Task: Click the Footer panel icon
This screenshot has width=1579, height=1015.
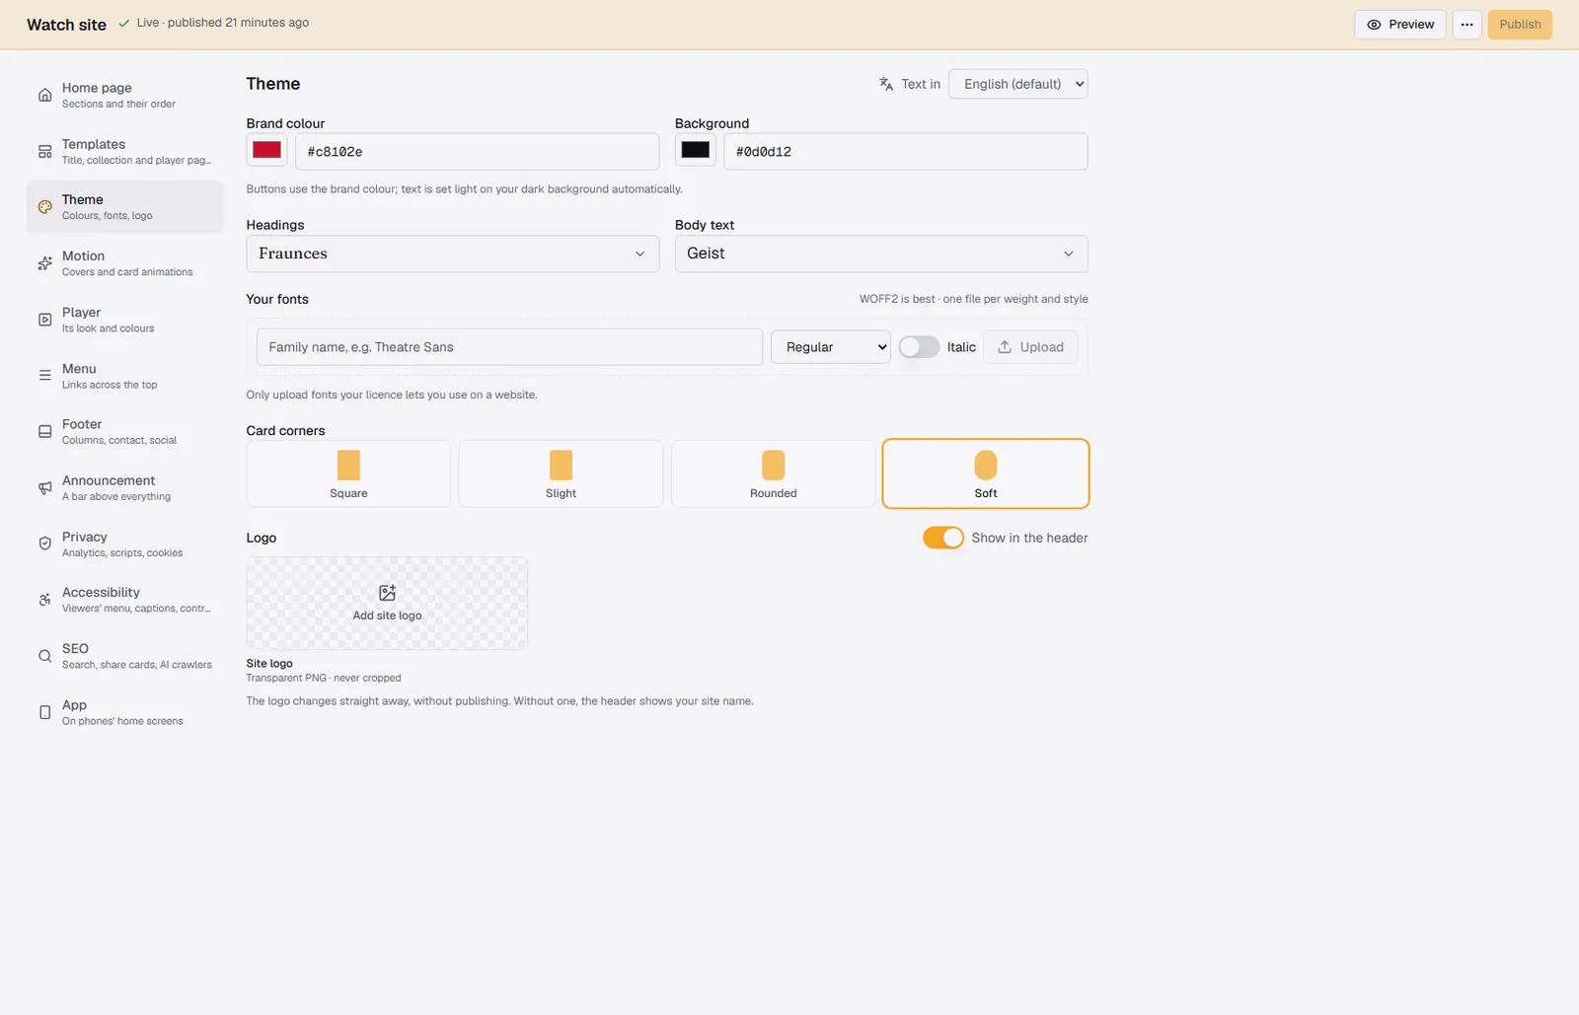Action: click(x=44, y=431)
